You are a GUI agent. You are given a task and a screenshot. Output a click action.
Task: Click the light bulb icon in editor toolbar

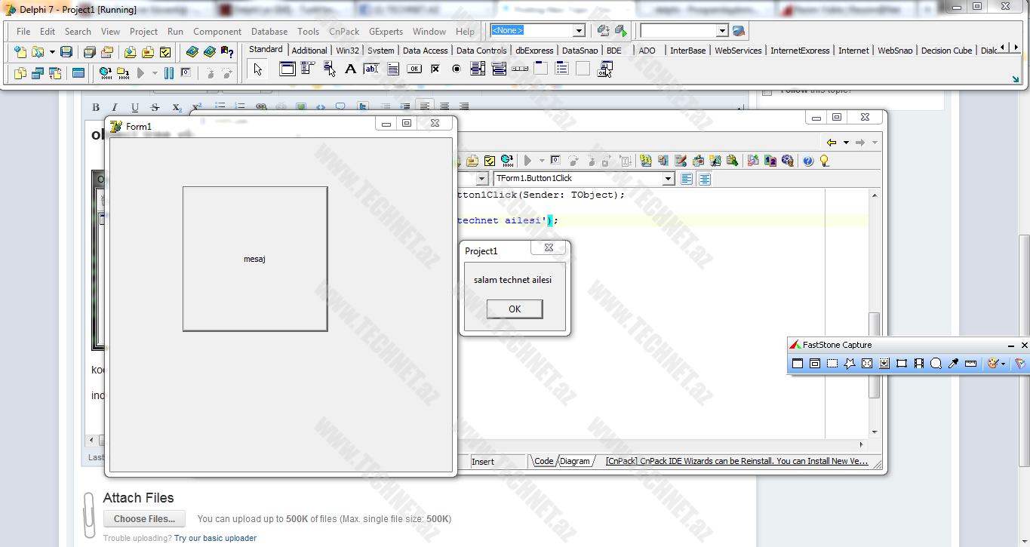824,161
